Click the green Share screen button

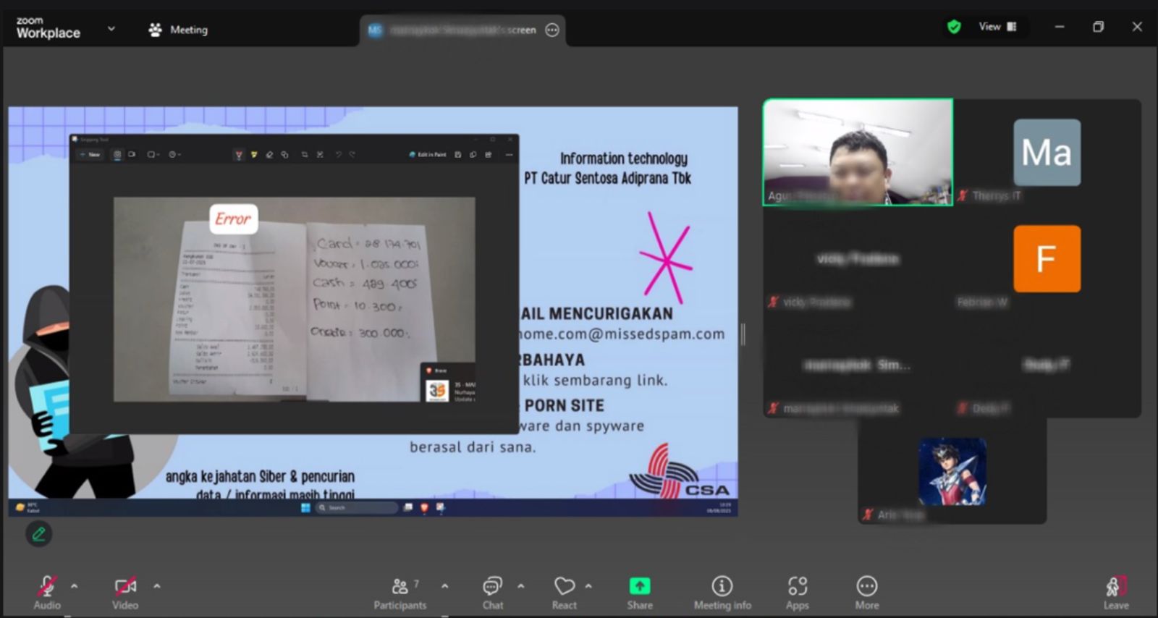pyautogui.click(x=639, y=591)
